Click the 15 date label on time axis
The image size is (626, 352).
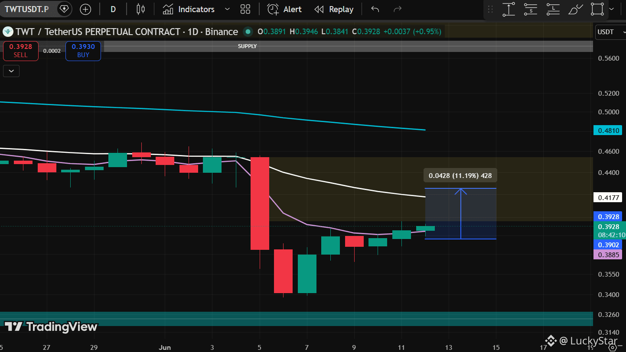point(496,347)
